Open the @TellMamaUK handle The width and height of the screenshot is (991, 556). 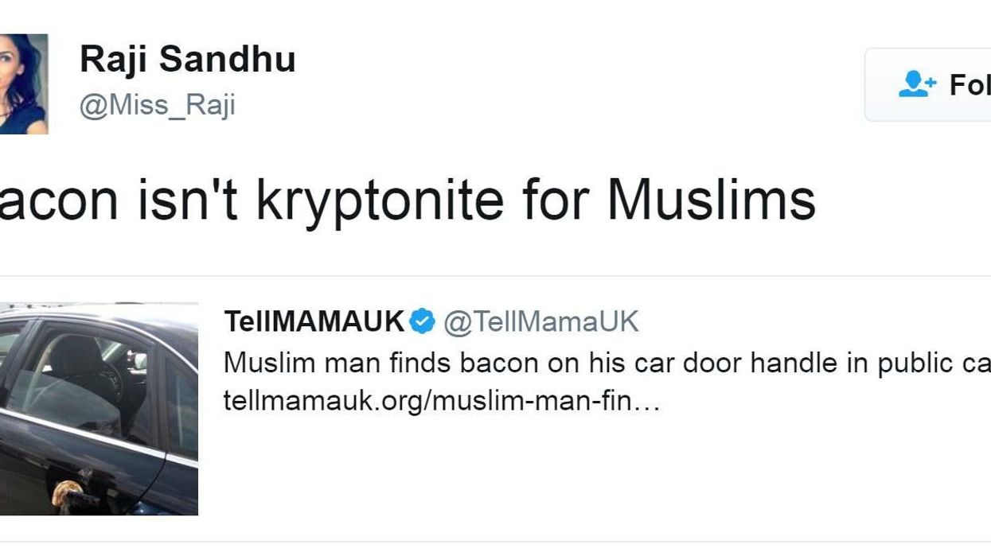pyautogui.click(x=540, y=322)
